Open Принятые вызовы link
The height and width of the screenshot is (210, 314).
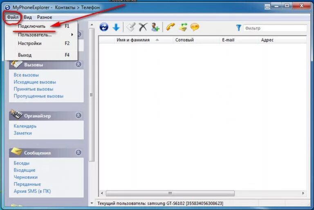click(34, 89)
